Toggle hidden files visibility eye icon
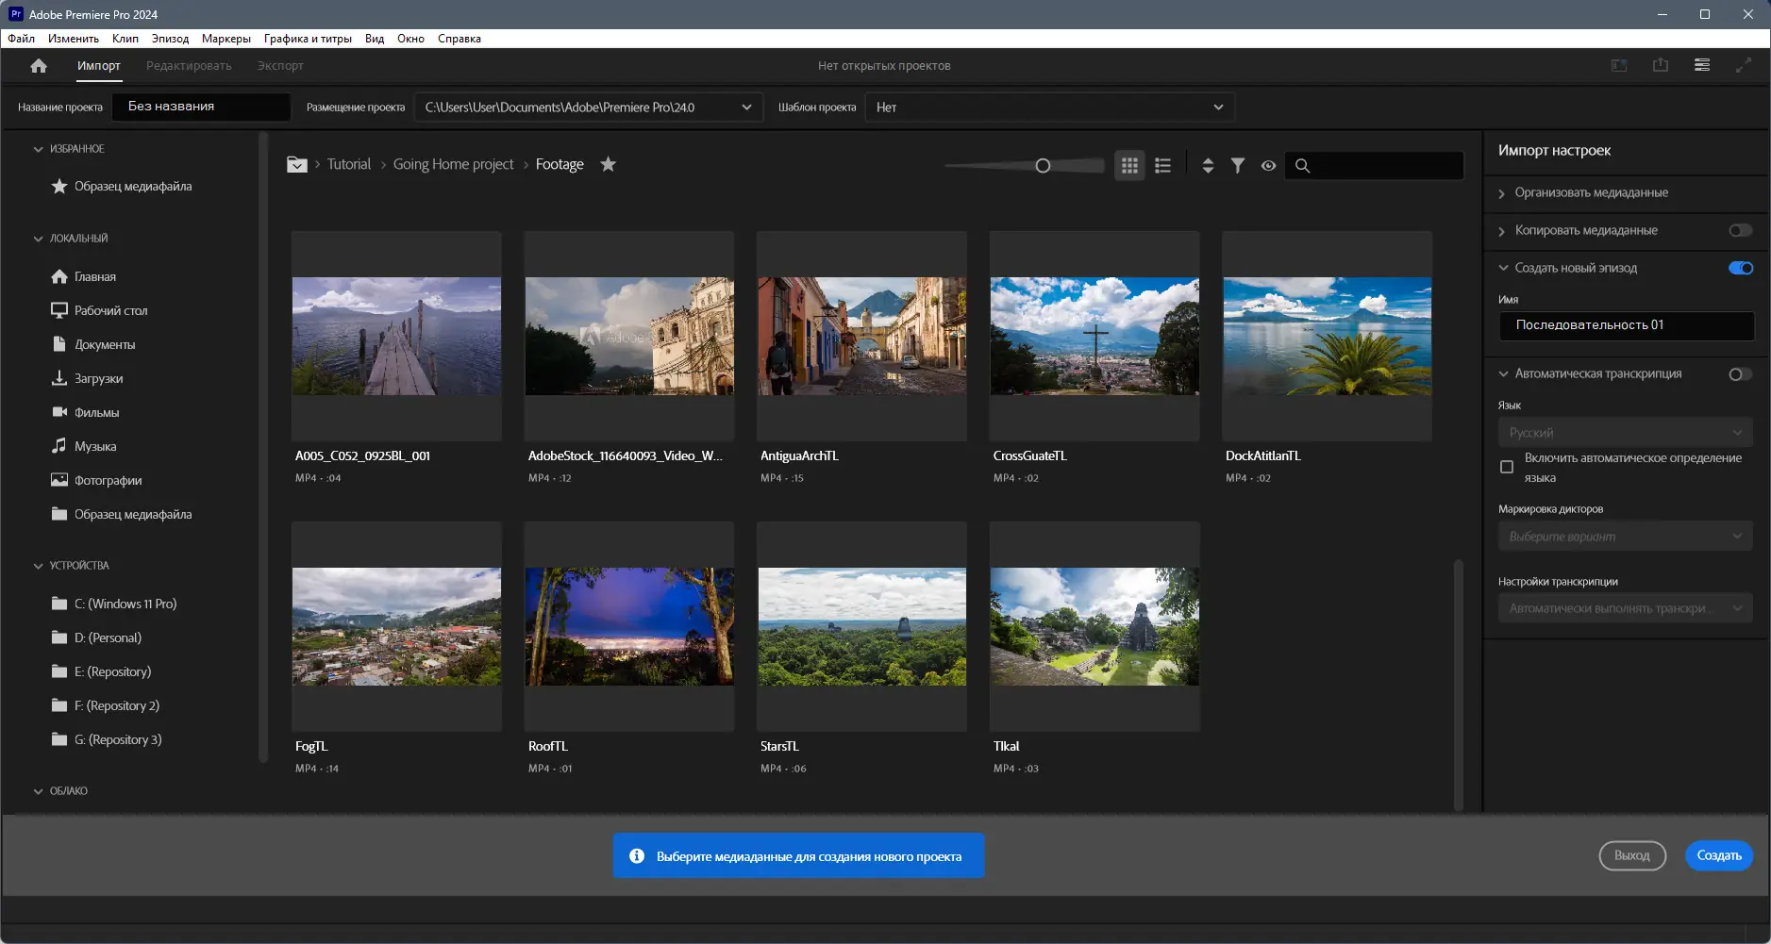 point(1268,166)
